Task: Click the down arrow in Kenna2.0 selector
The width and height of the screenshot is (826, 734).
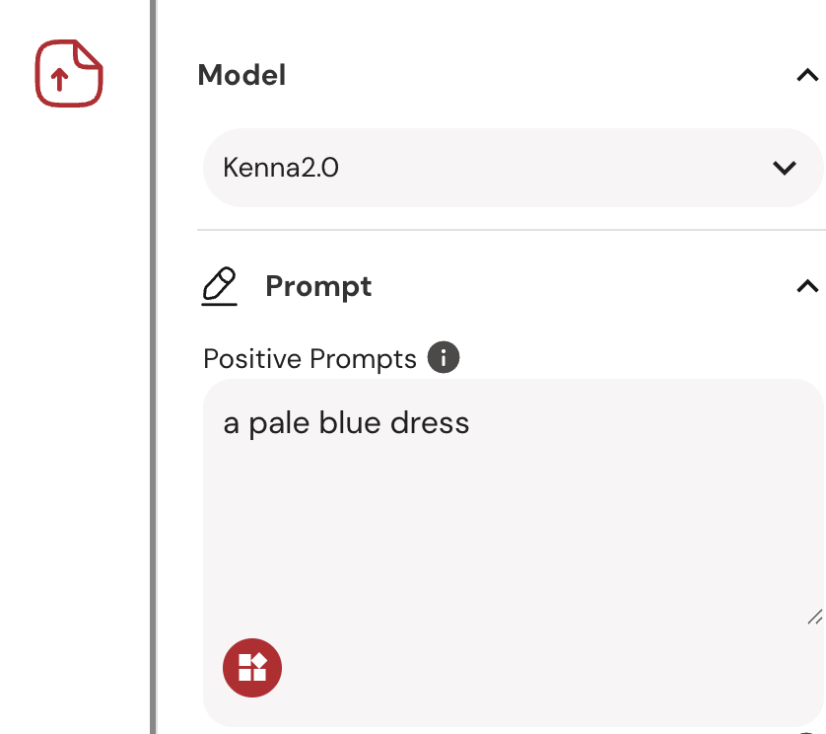Action: 785,168
